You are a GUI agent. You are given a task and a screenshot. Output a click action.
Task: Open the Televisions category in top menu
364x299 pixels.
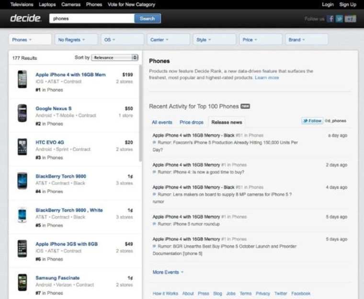tap(22, 4)
